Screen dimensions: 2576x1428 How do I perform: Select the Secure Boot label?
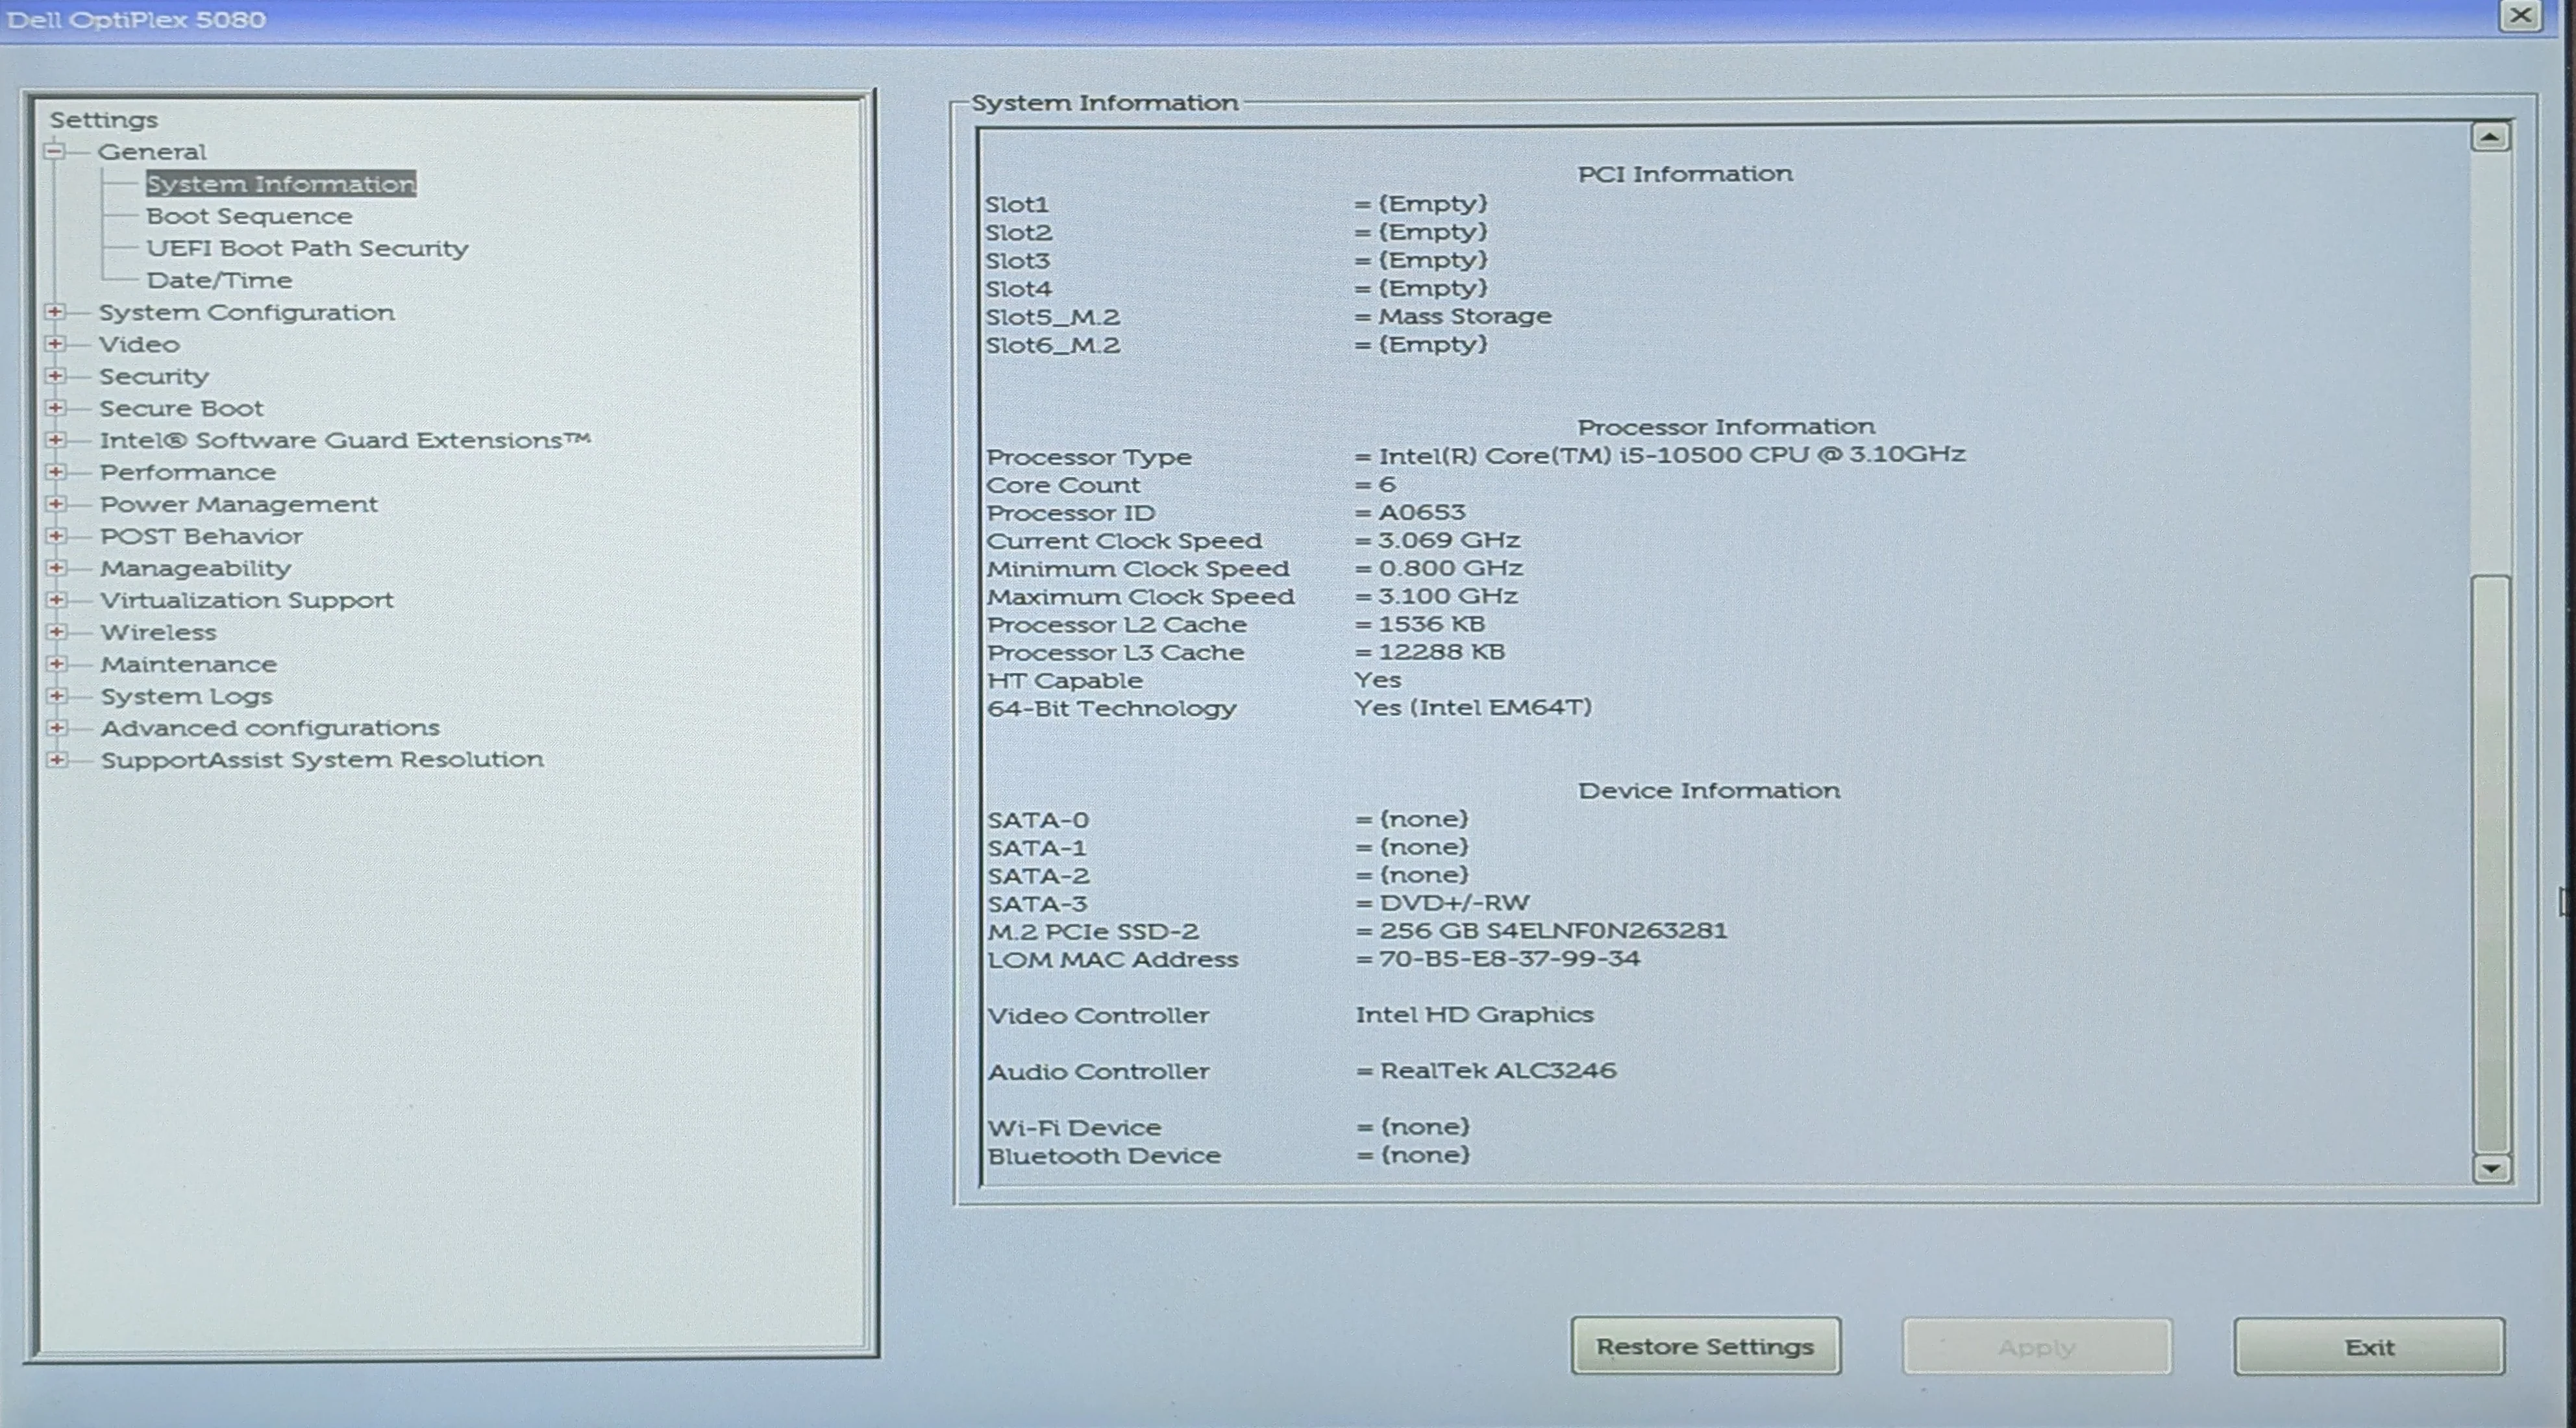(181, 408)
